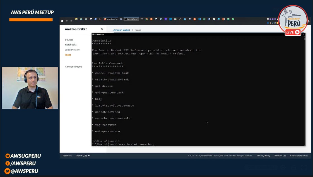This screenshot has height=177, width=313.
Task: Switch to the Command Prompt taskbar button
Action: (x=131, y=19)
